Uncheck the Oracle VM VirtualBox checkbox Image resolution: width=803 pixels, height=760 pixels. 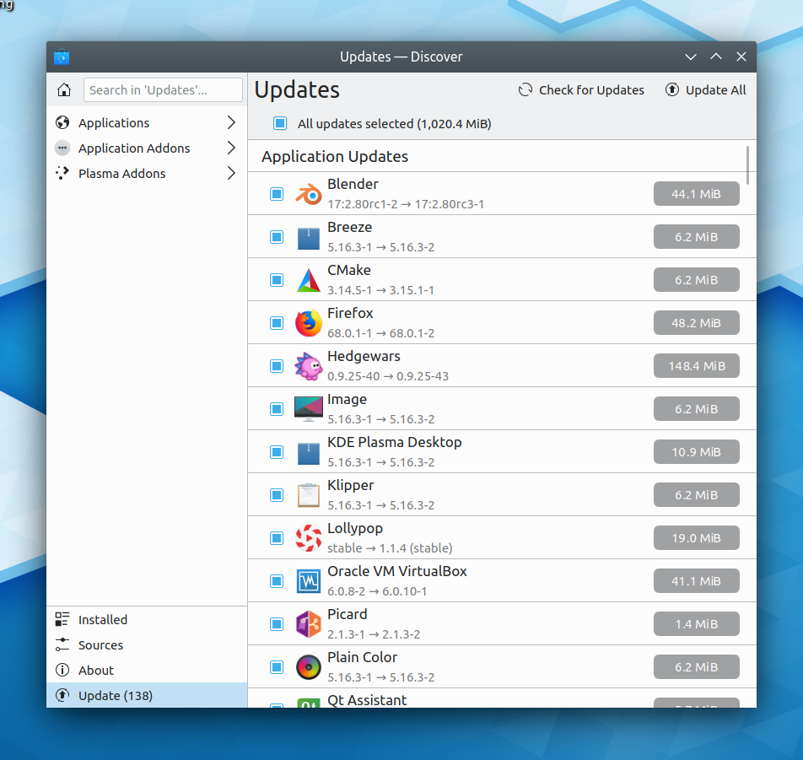coord(277,581)
